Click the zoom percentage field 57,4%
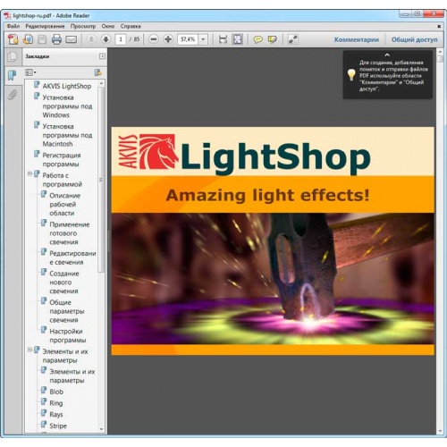The image size is (447, 447). pyautogui.click(x=188, y=39)
